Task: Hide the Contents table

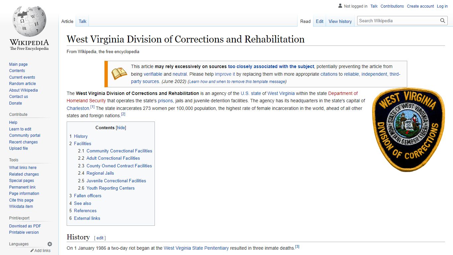Action: point(121,128)
